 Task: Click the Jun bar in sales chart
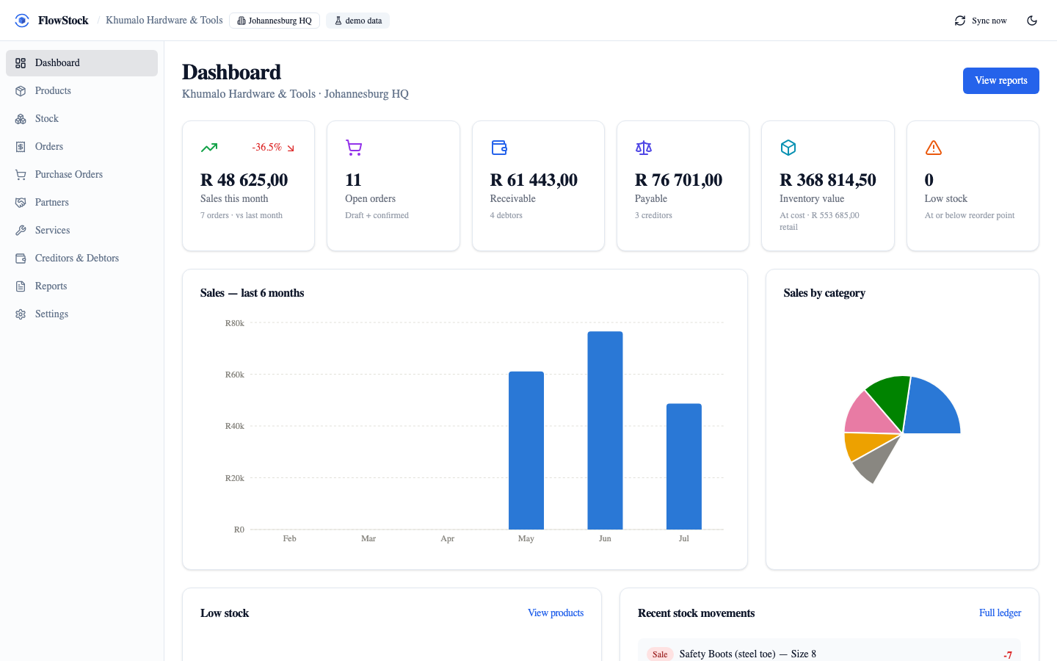(x=605, y=430)
